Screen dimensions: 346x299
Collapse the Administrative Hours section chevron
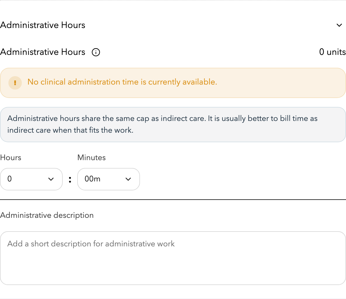[x=339, y=25]
